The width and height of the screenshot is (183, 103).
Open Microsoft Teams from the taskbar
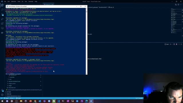pyautogui.click(x=45, y=101)
